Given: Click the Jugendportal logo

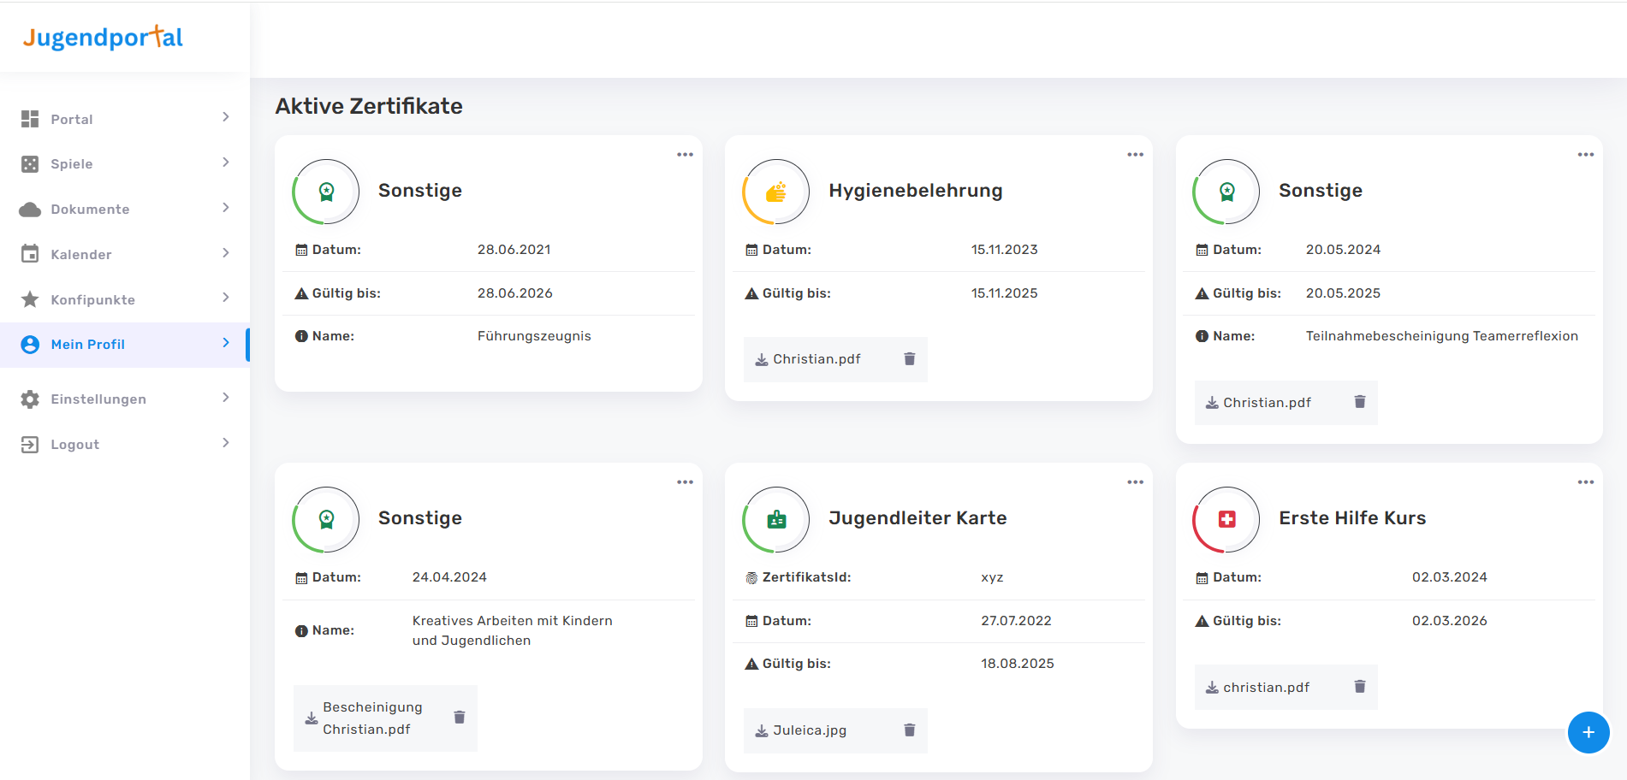Looking at the screenshot, I should (103, 38).
